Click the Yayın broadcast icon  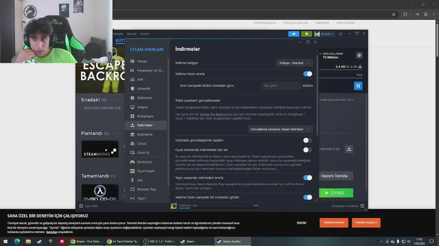pos(132,198)
